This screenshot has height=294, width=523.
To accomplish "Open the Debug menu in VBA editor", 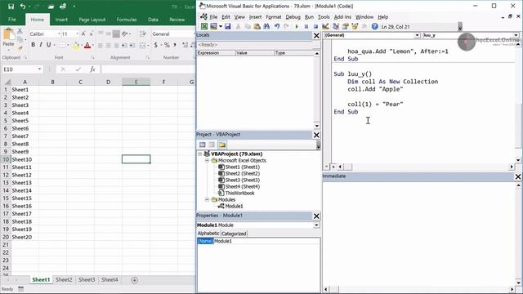I will [293, 17].
